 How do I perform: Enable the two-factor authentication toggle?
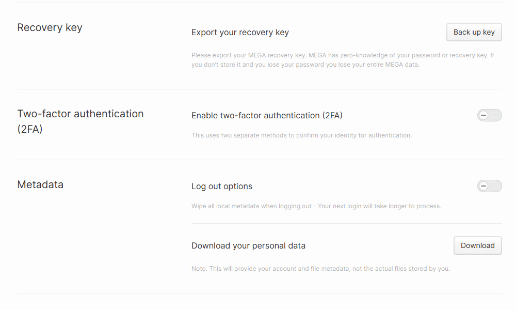(489, 115)
